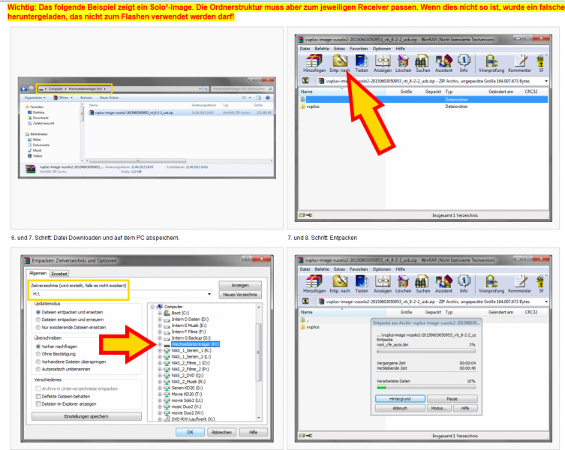The width and height of the screenshot is (565, 450).
Task: Check 'Dateien im Explorer anzeigen' option
Action: pos(38,404)
